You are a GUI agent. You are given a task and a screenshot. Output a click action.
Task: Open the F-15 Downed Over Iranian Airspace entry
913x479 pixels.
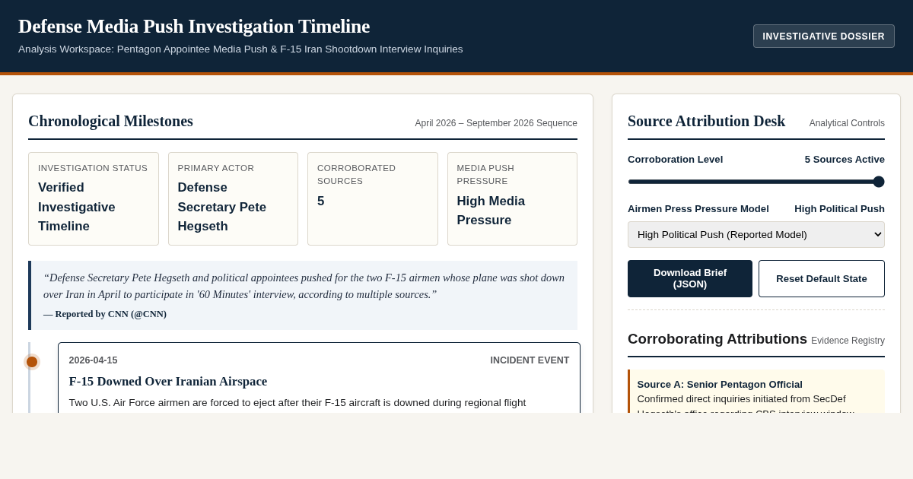tap(319, 378)
